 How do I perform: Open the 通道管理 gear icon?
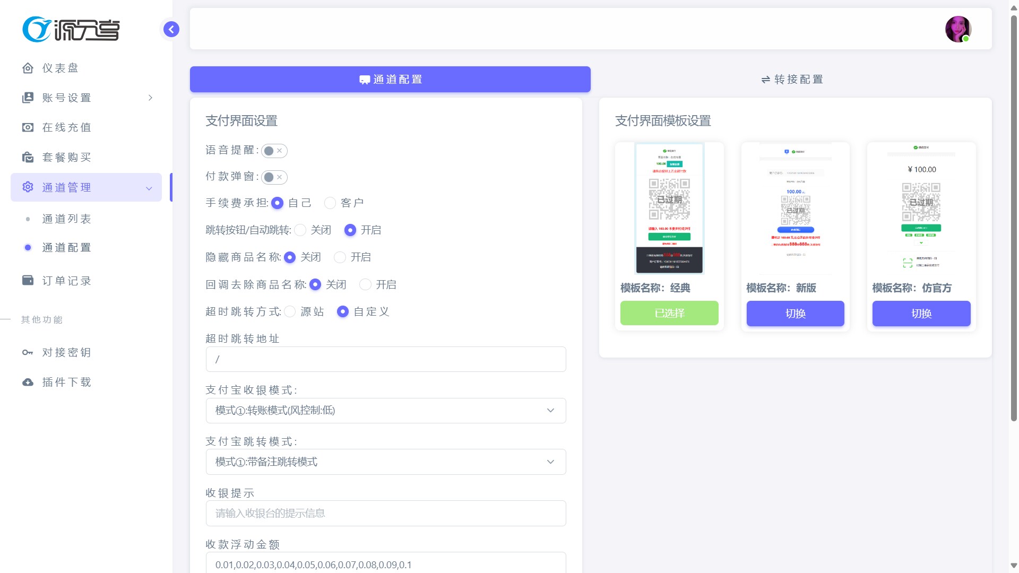[28, 187]
